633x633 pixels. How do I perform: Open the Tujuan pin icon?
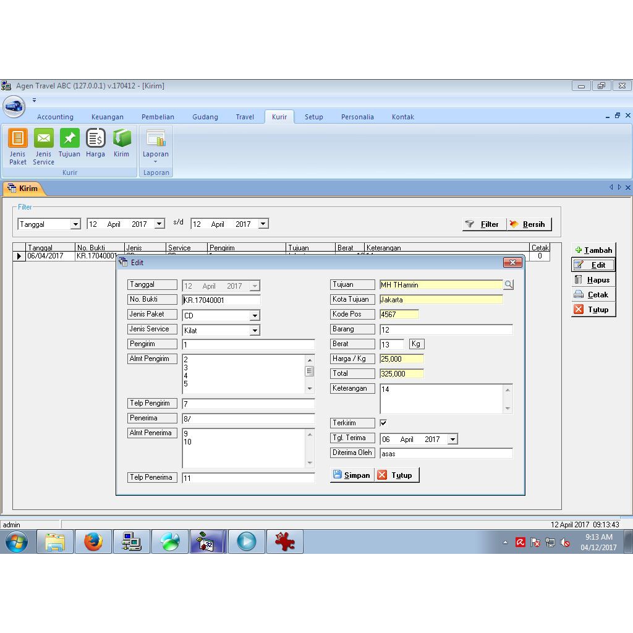click(69, 138)
